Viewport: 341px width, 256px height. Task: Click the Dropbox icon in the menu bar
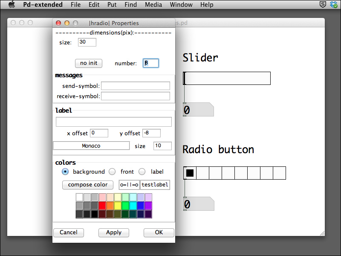(x=334, y=5)
